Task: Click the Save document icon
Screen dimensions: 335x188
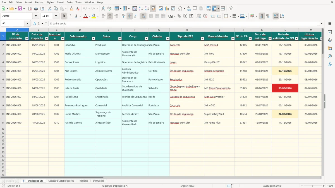Action: (x=20, y=9)
